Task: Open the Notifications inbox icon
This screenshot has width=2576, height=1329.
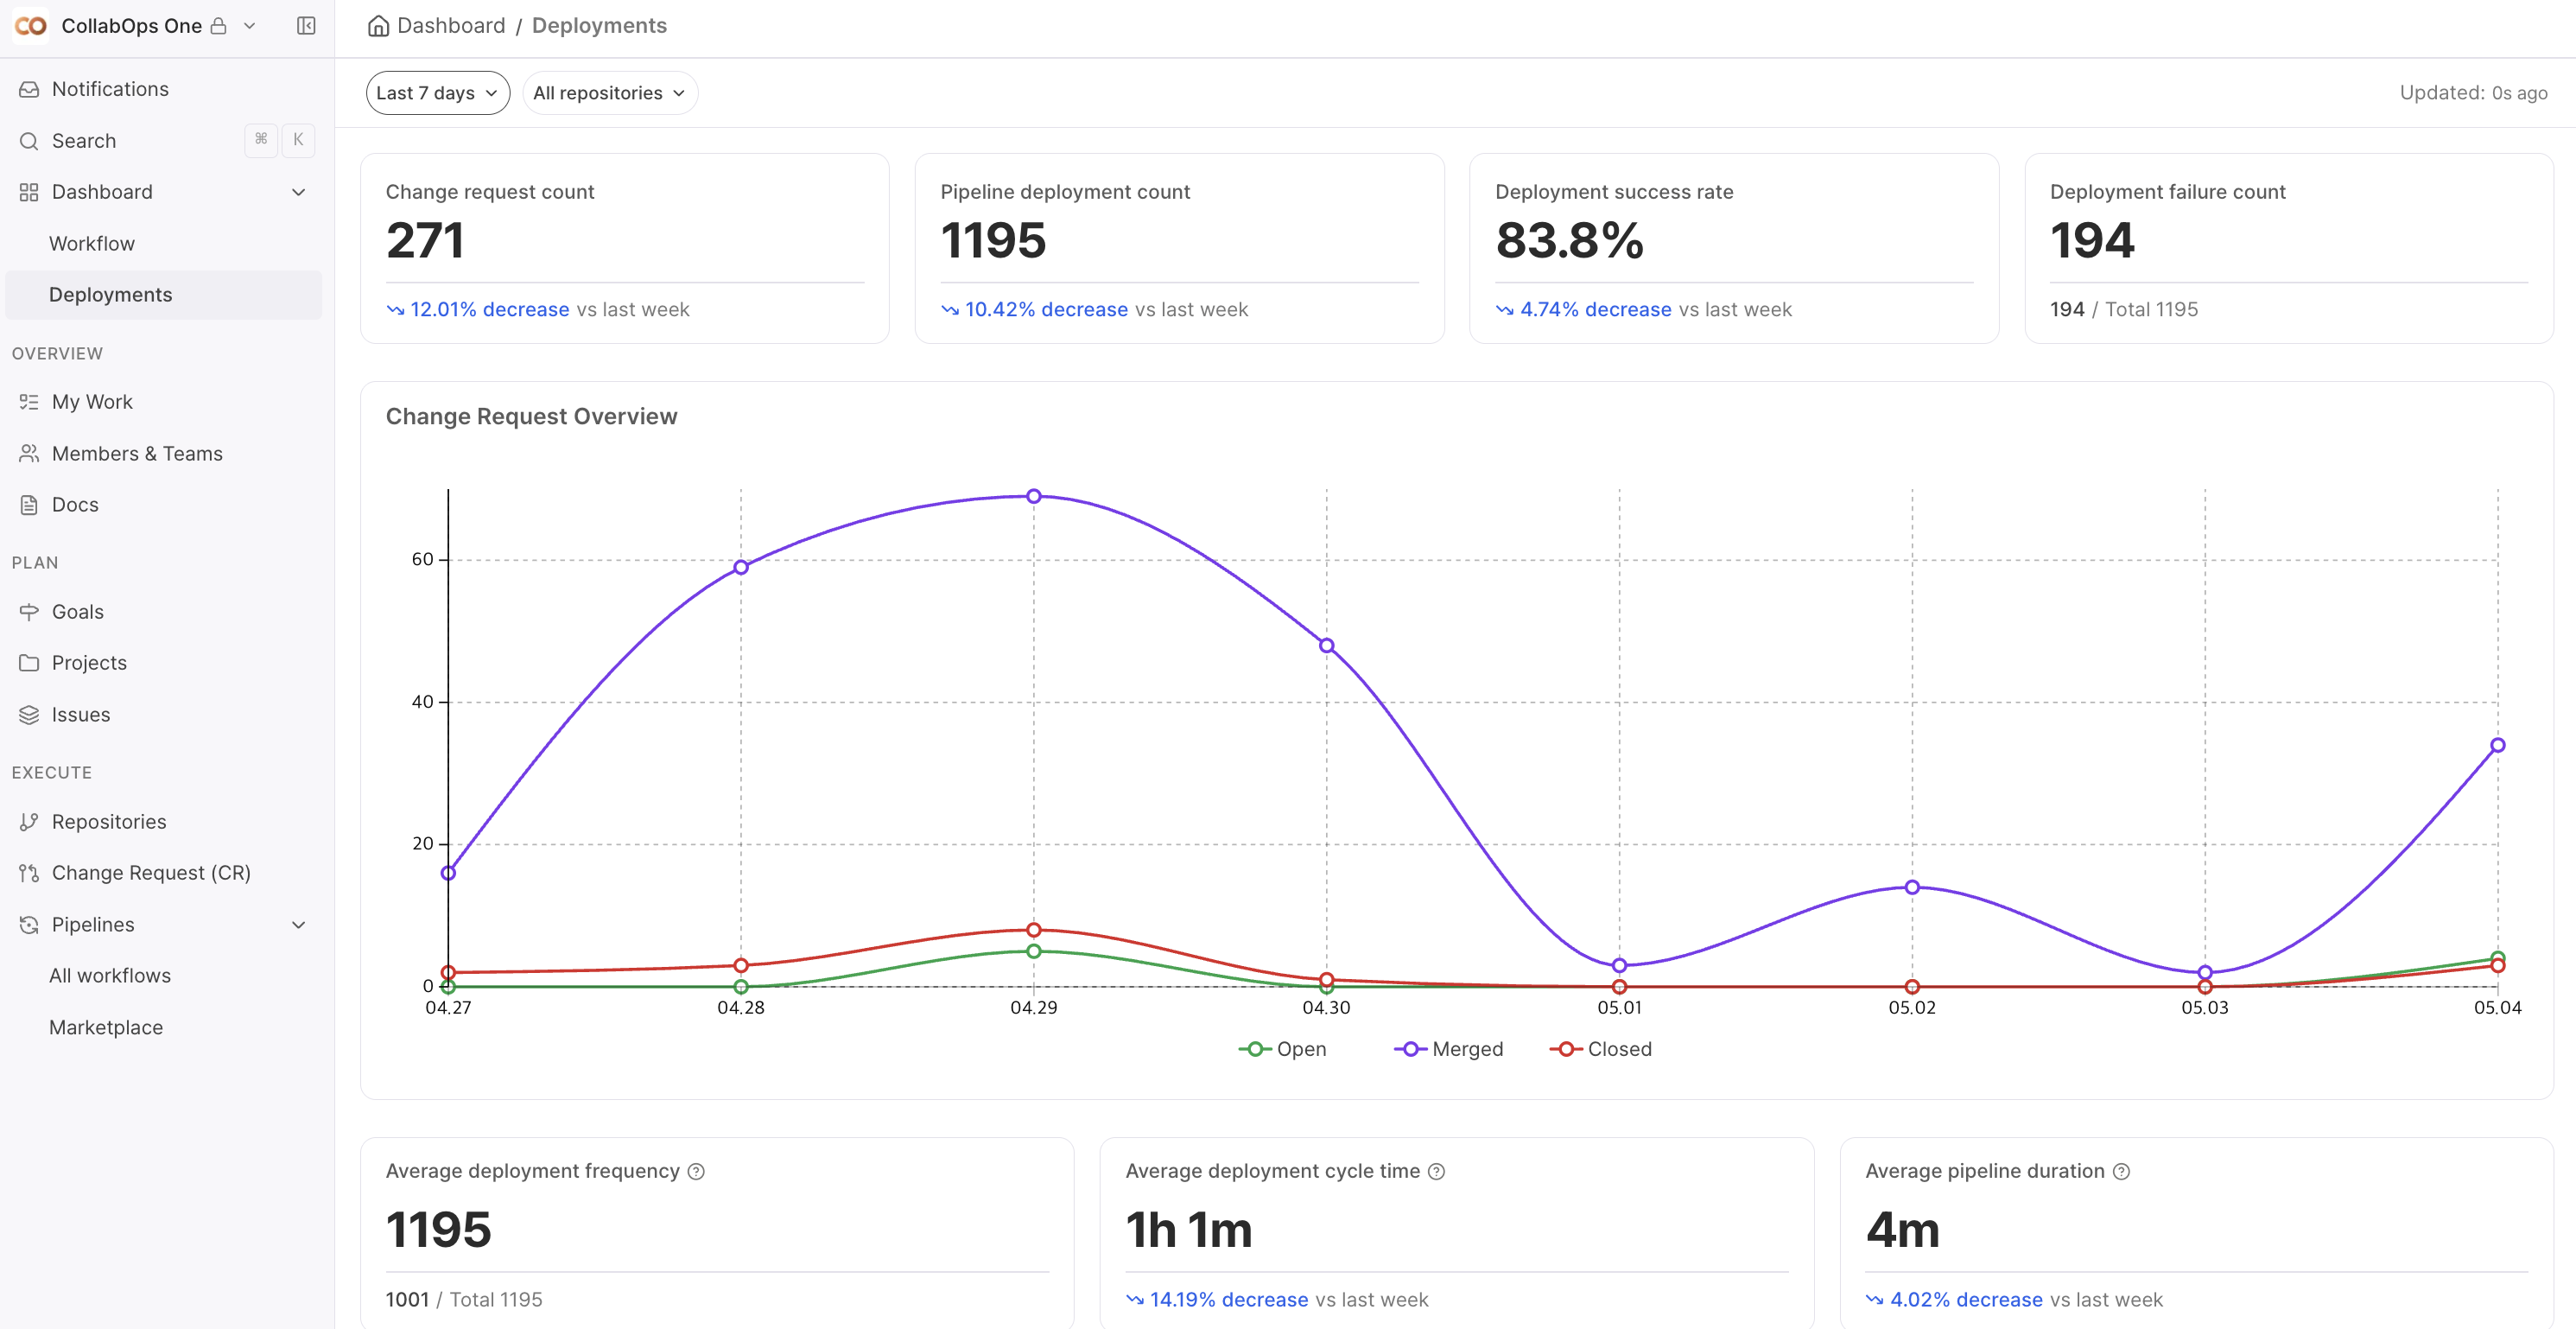Action: click(29, 89)
